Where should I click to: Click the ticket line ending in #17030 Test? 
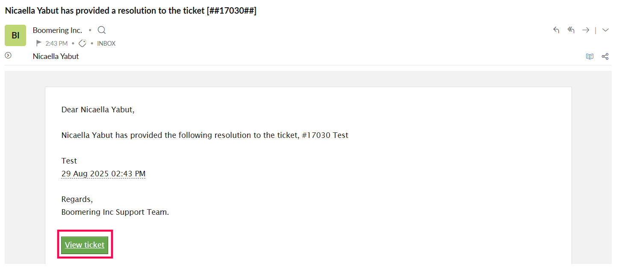205,135
